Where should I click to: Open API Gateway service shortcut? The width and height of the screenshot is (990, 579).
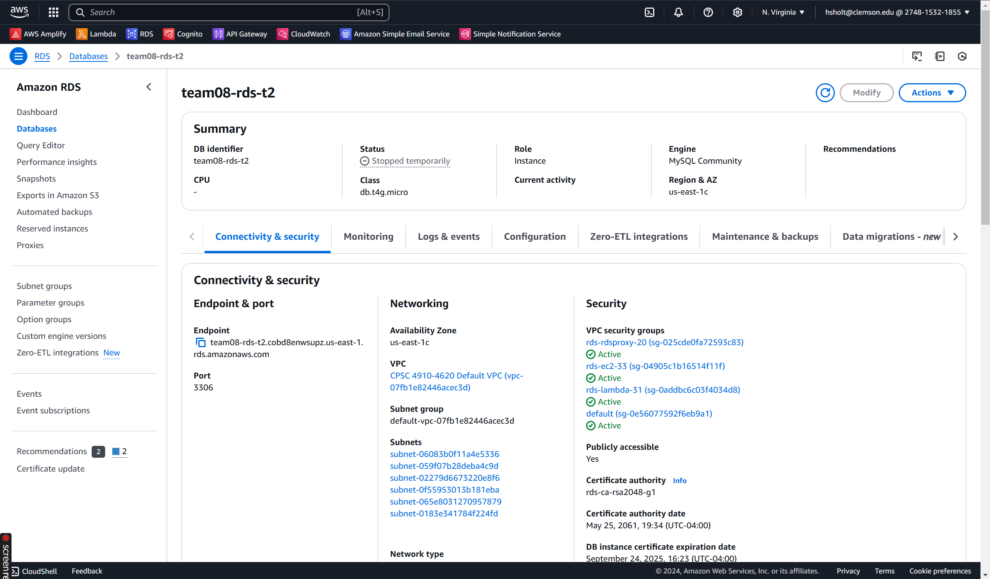coord(240,34)
